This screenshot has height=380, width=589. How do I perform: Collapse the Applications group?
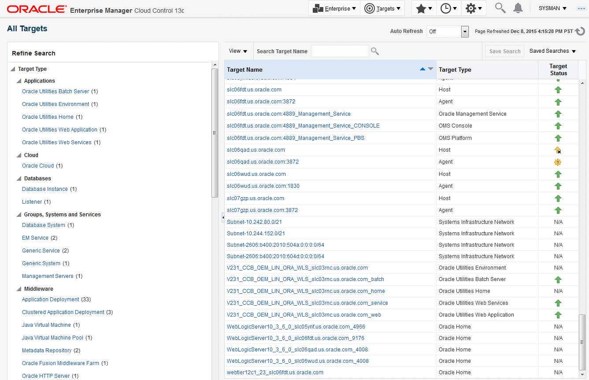pos(19,81)
